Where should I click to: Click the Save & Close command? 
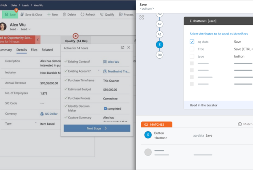click(31, 14)
